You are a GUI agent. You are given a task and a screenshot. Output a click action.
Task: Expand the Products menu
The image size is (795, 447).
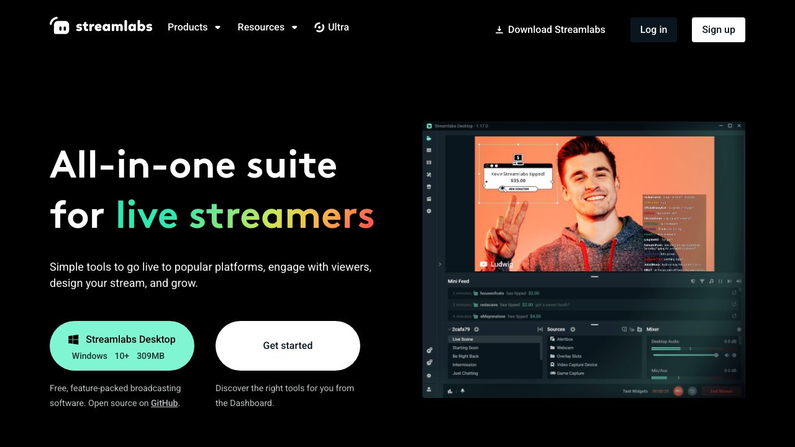click(x=194, y=27)
